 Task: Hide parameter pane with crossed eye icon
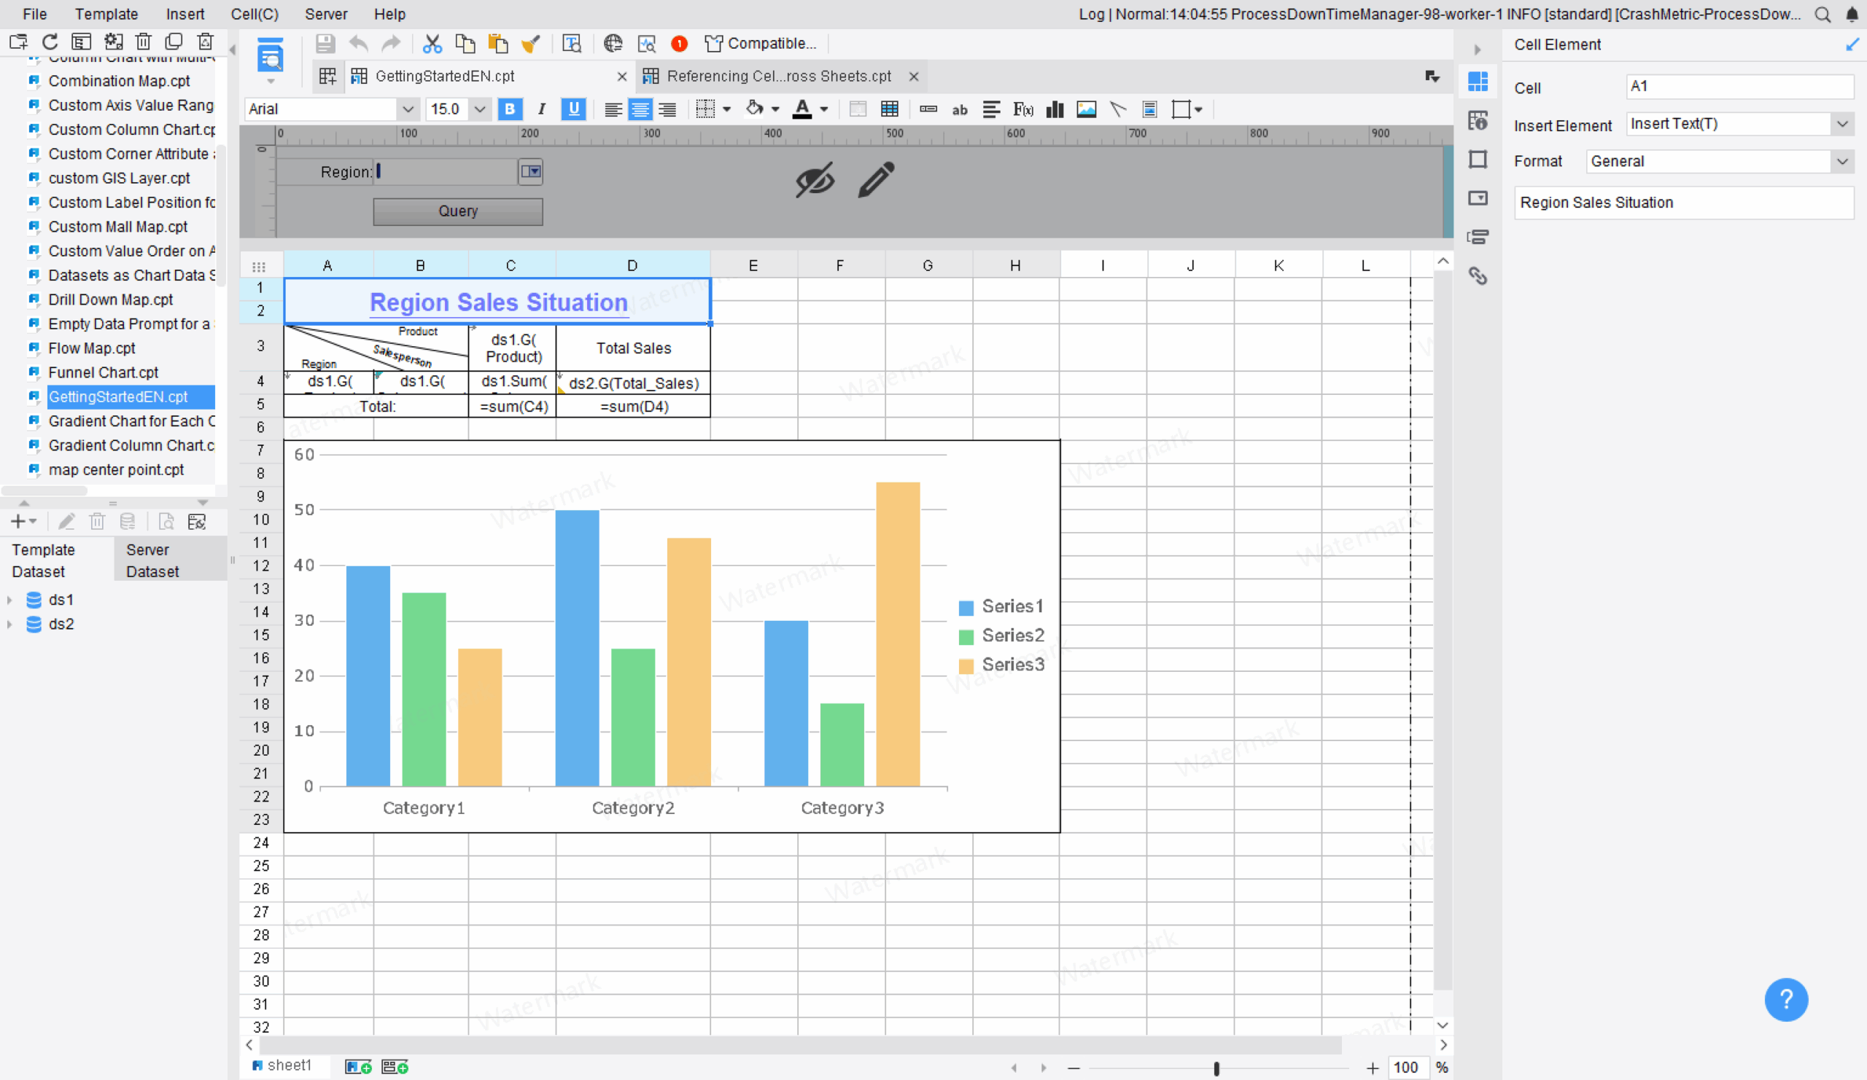pos(815,180)
